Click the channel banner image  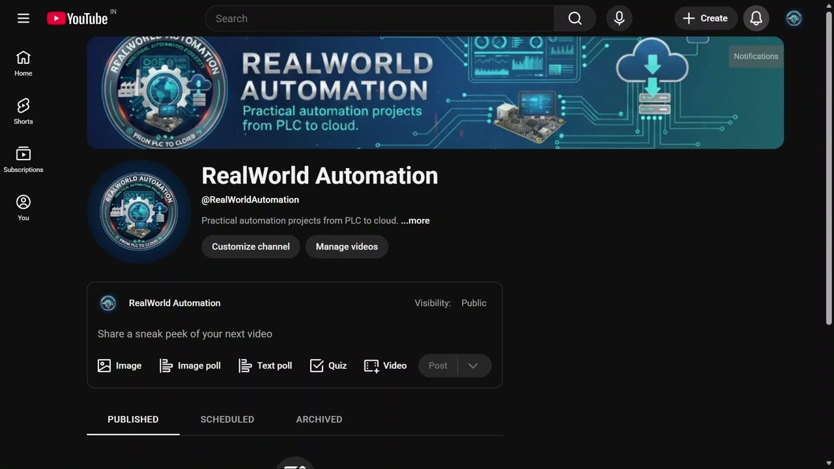[x=435, y=92]
